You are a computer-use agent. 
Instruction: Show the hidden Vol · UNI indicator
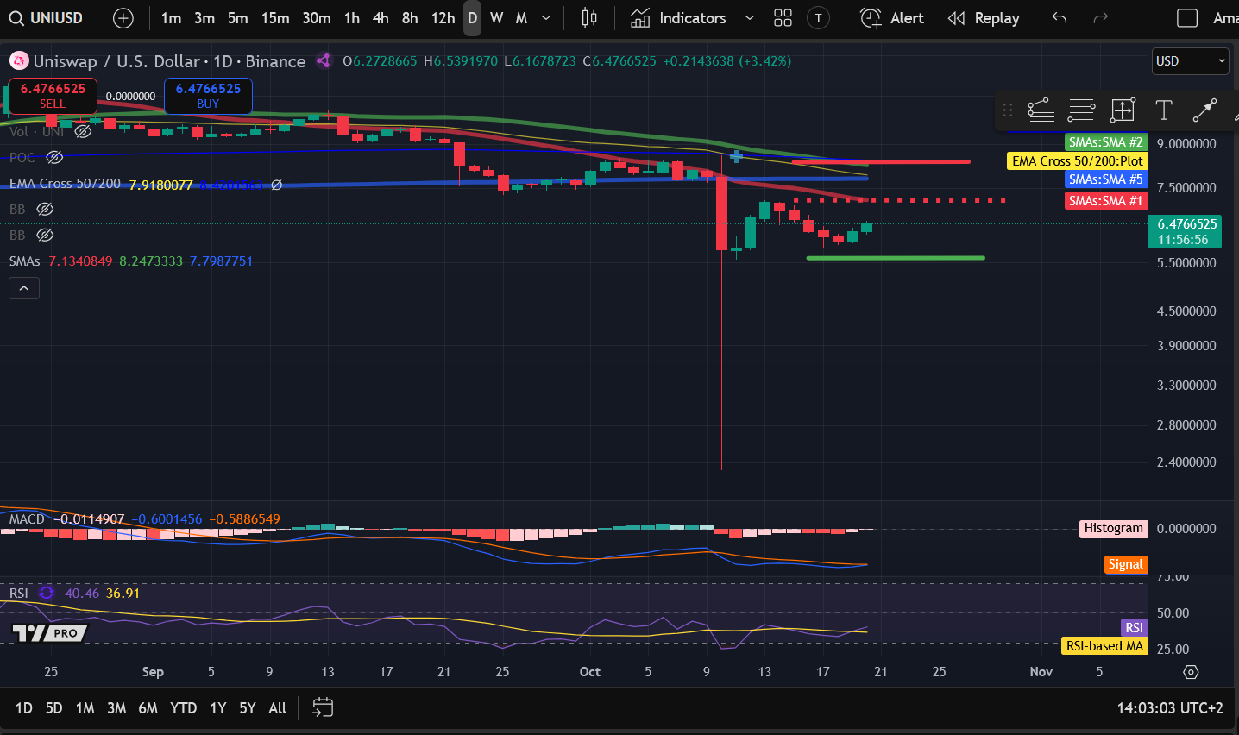(83, 132)
